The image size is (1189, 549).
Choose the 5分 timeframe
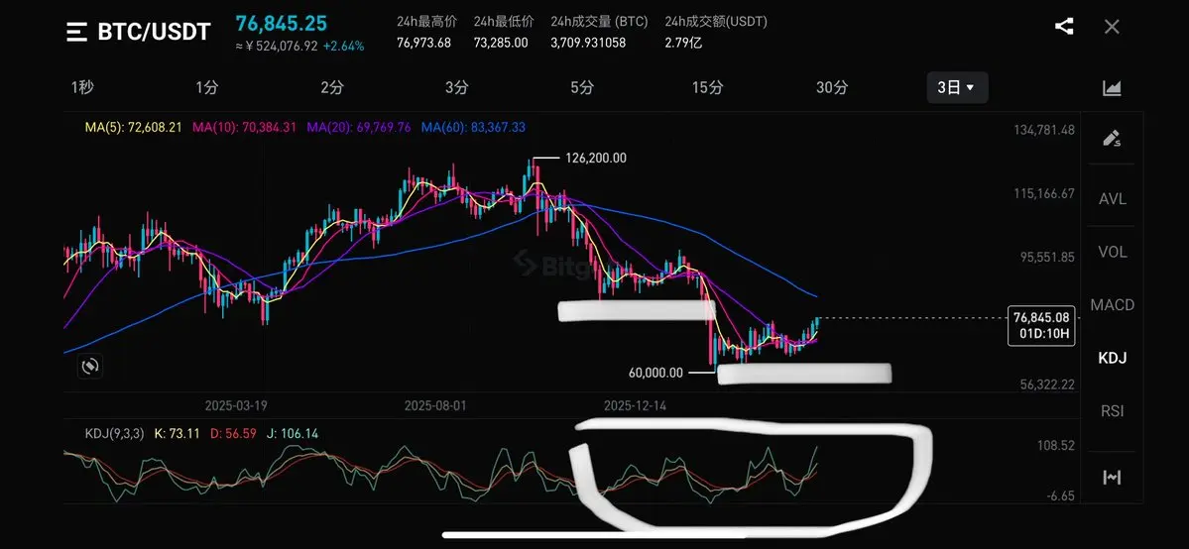pos(582,88)
